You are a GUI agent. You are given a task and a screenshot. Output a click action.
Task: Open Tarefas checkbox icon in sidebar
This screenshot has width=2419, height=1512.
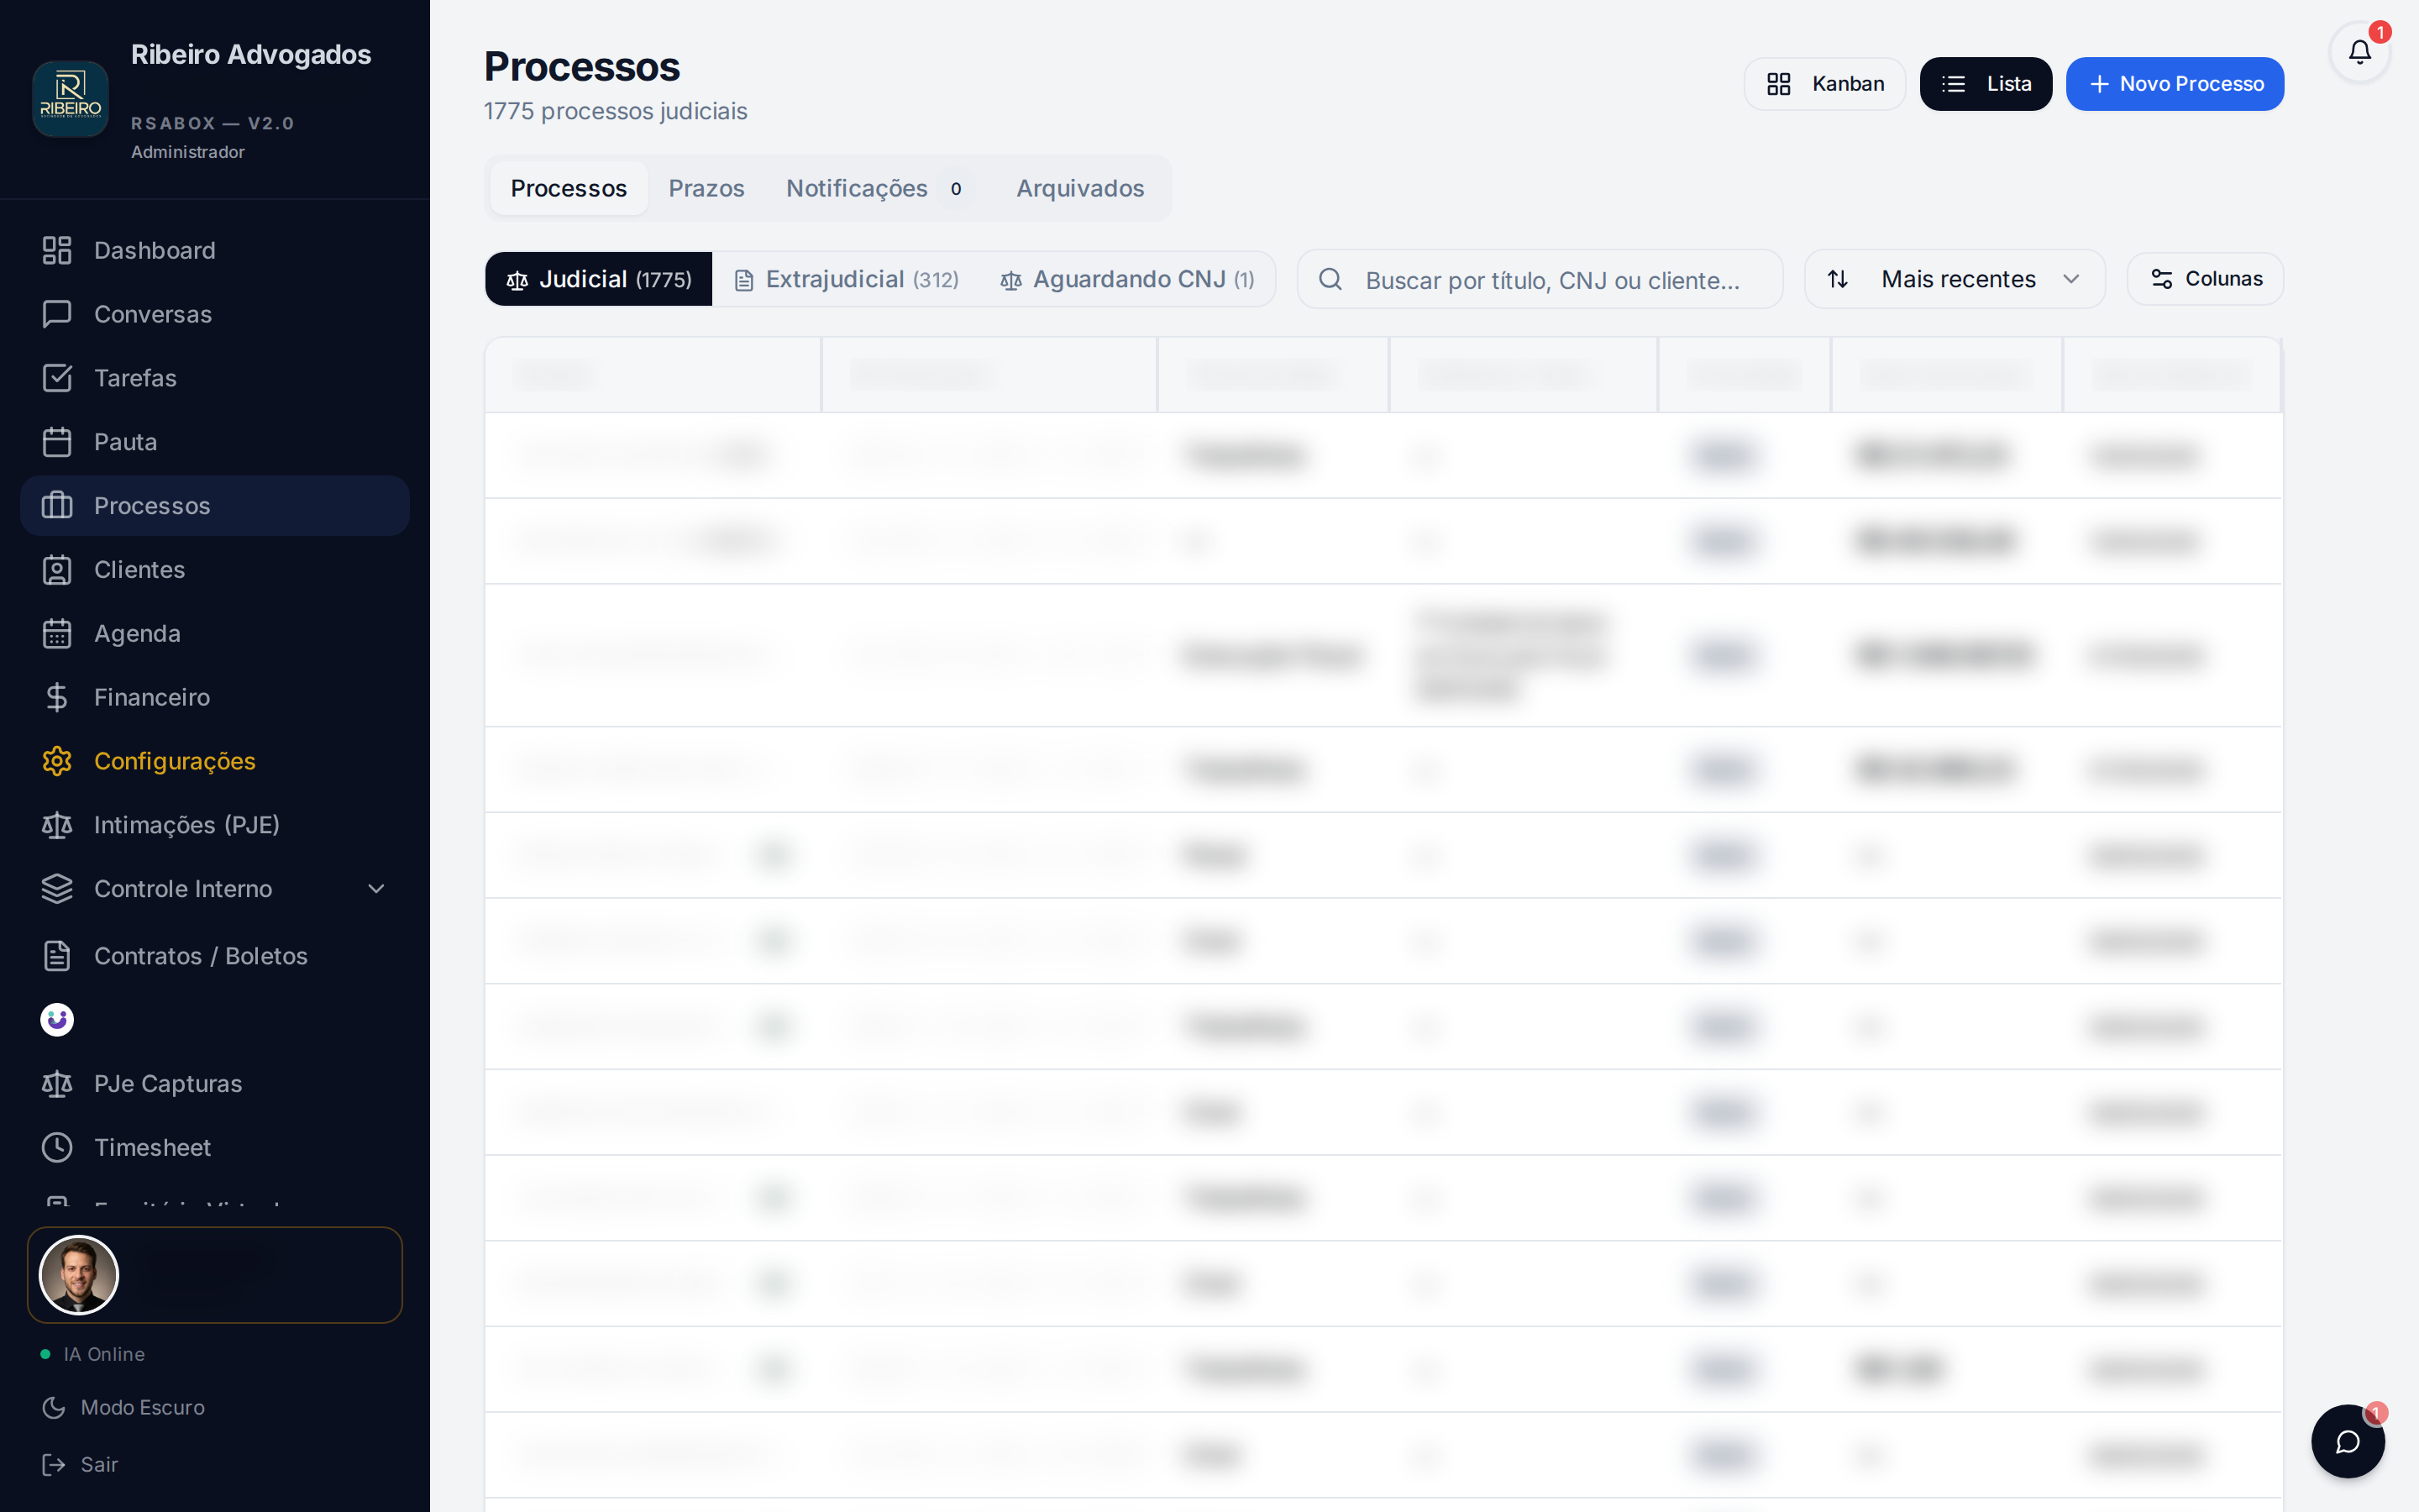pos(57,378)
